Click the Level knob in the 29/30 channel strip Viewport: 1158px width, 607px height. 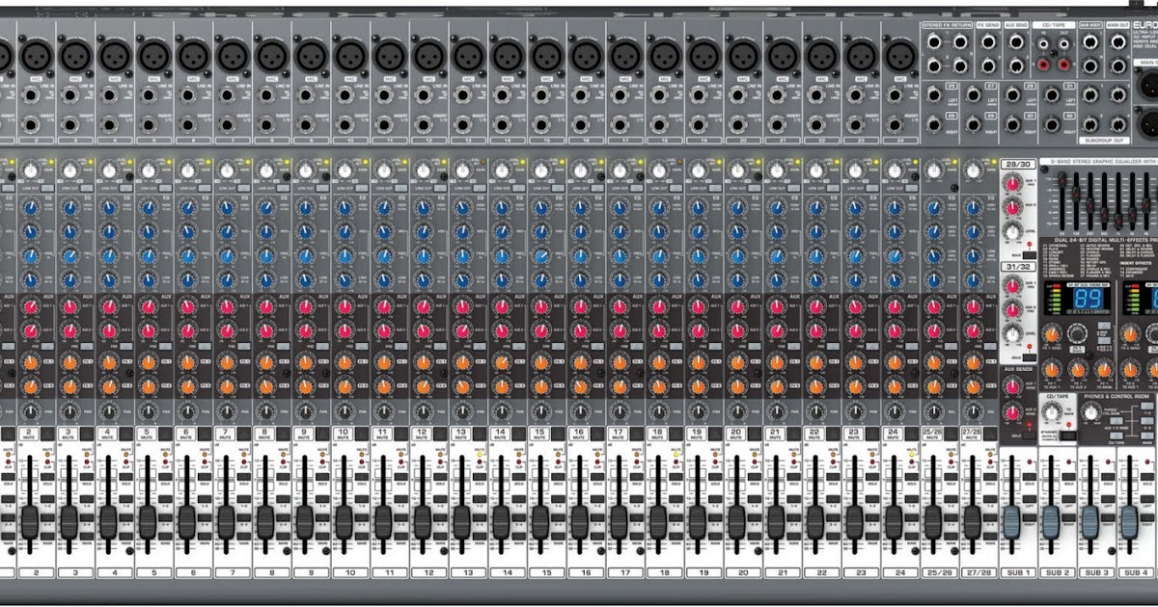[1011, 229]
